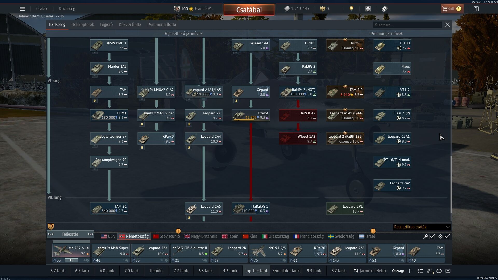Switch to the Part menti flotta tab
498x280 pixels.
tap(162, 25)
